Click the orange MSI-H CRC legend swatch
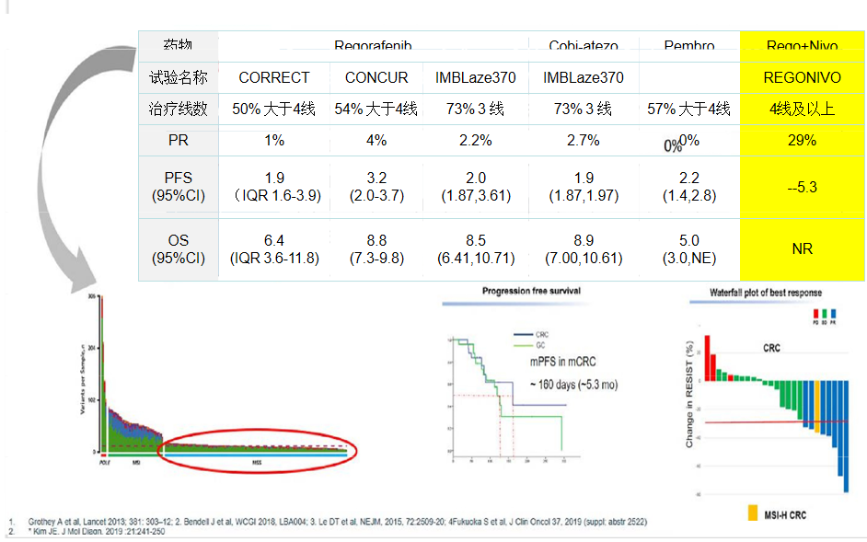 (753, 513)
